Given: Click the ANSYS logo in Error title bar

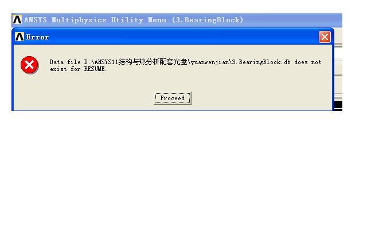Looking at the screenshot, I should pyautogui.click(x=19, y=37).
